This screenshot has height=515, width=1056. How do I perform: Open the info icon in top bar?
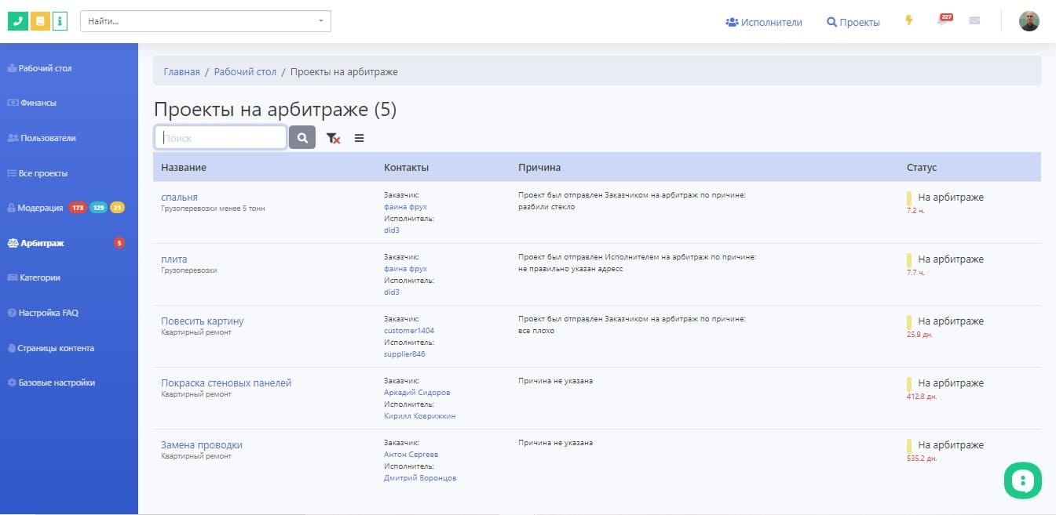pos(60,21)
